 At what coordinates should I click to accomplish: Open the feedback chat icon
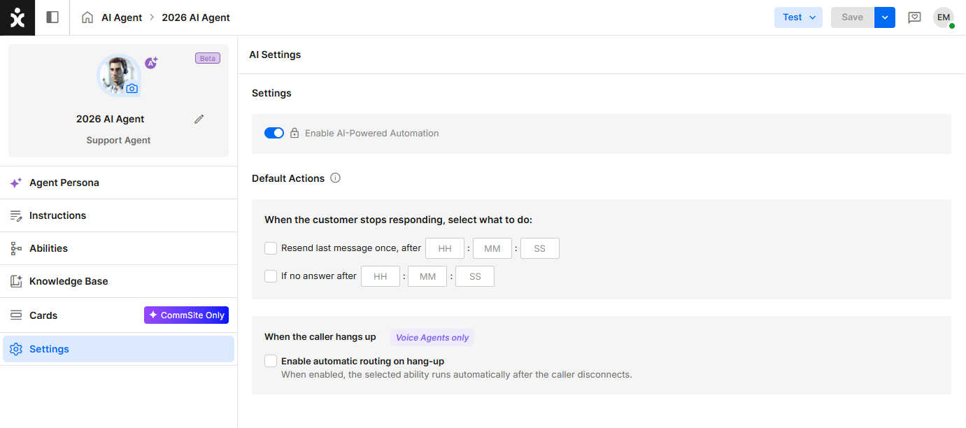point(914,17)
